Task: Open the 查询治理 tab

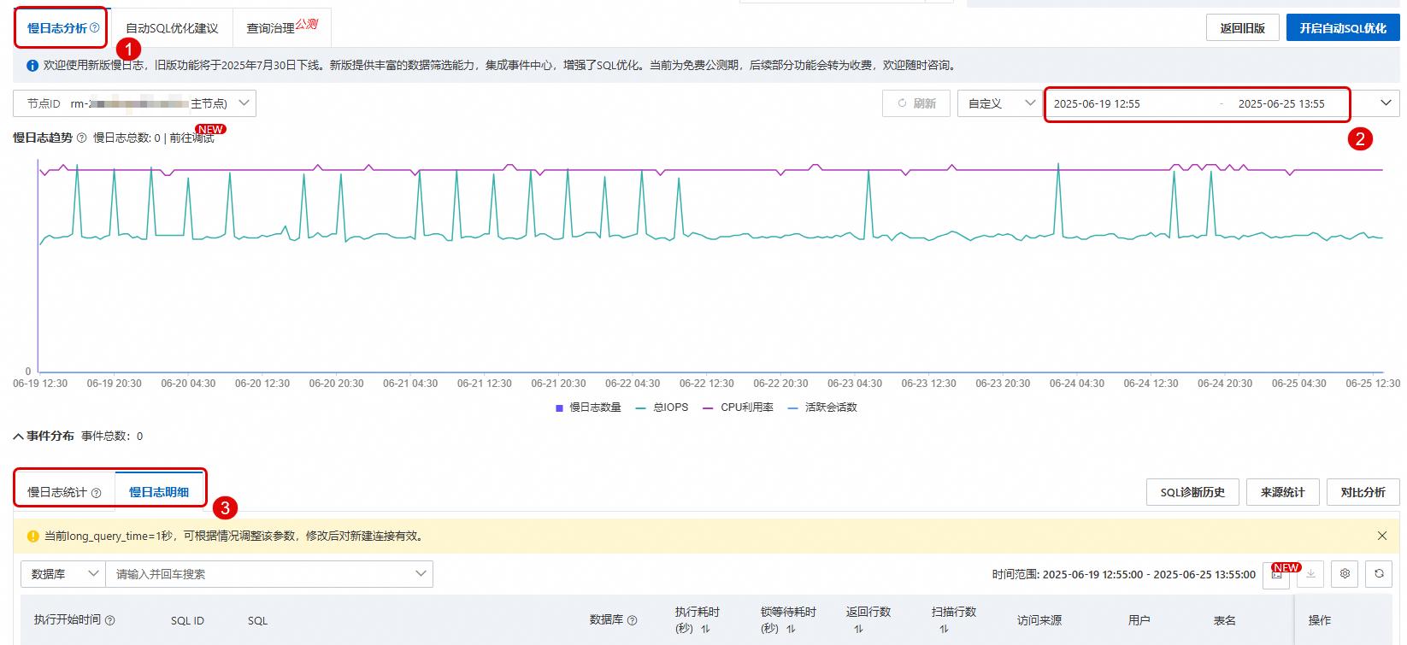Action: point(282,28)
